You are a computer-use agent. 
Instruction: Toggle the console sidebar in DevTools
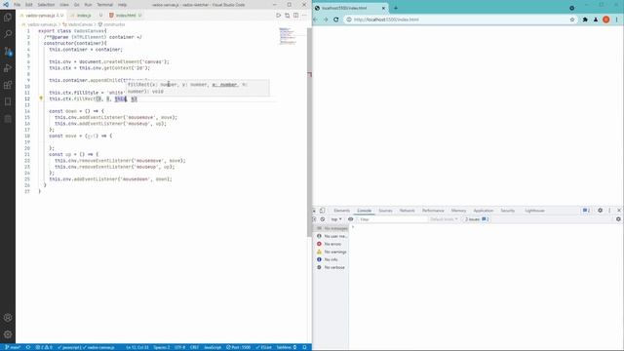coord(314,219)
